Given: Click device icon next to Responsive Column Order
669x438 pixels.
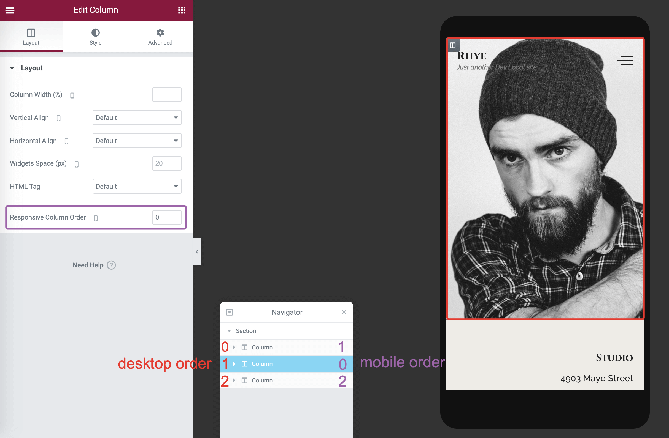Looking at the screenshot, I should (96, 218).
